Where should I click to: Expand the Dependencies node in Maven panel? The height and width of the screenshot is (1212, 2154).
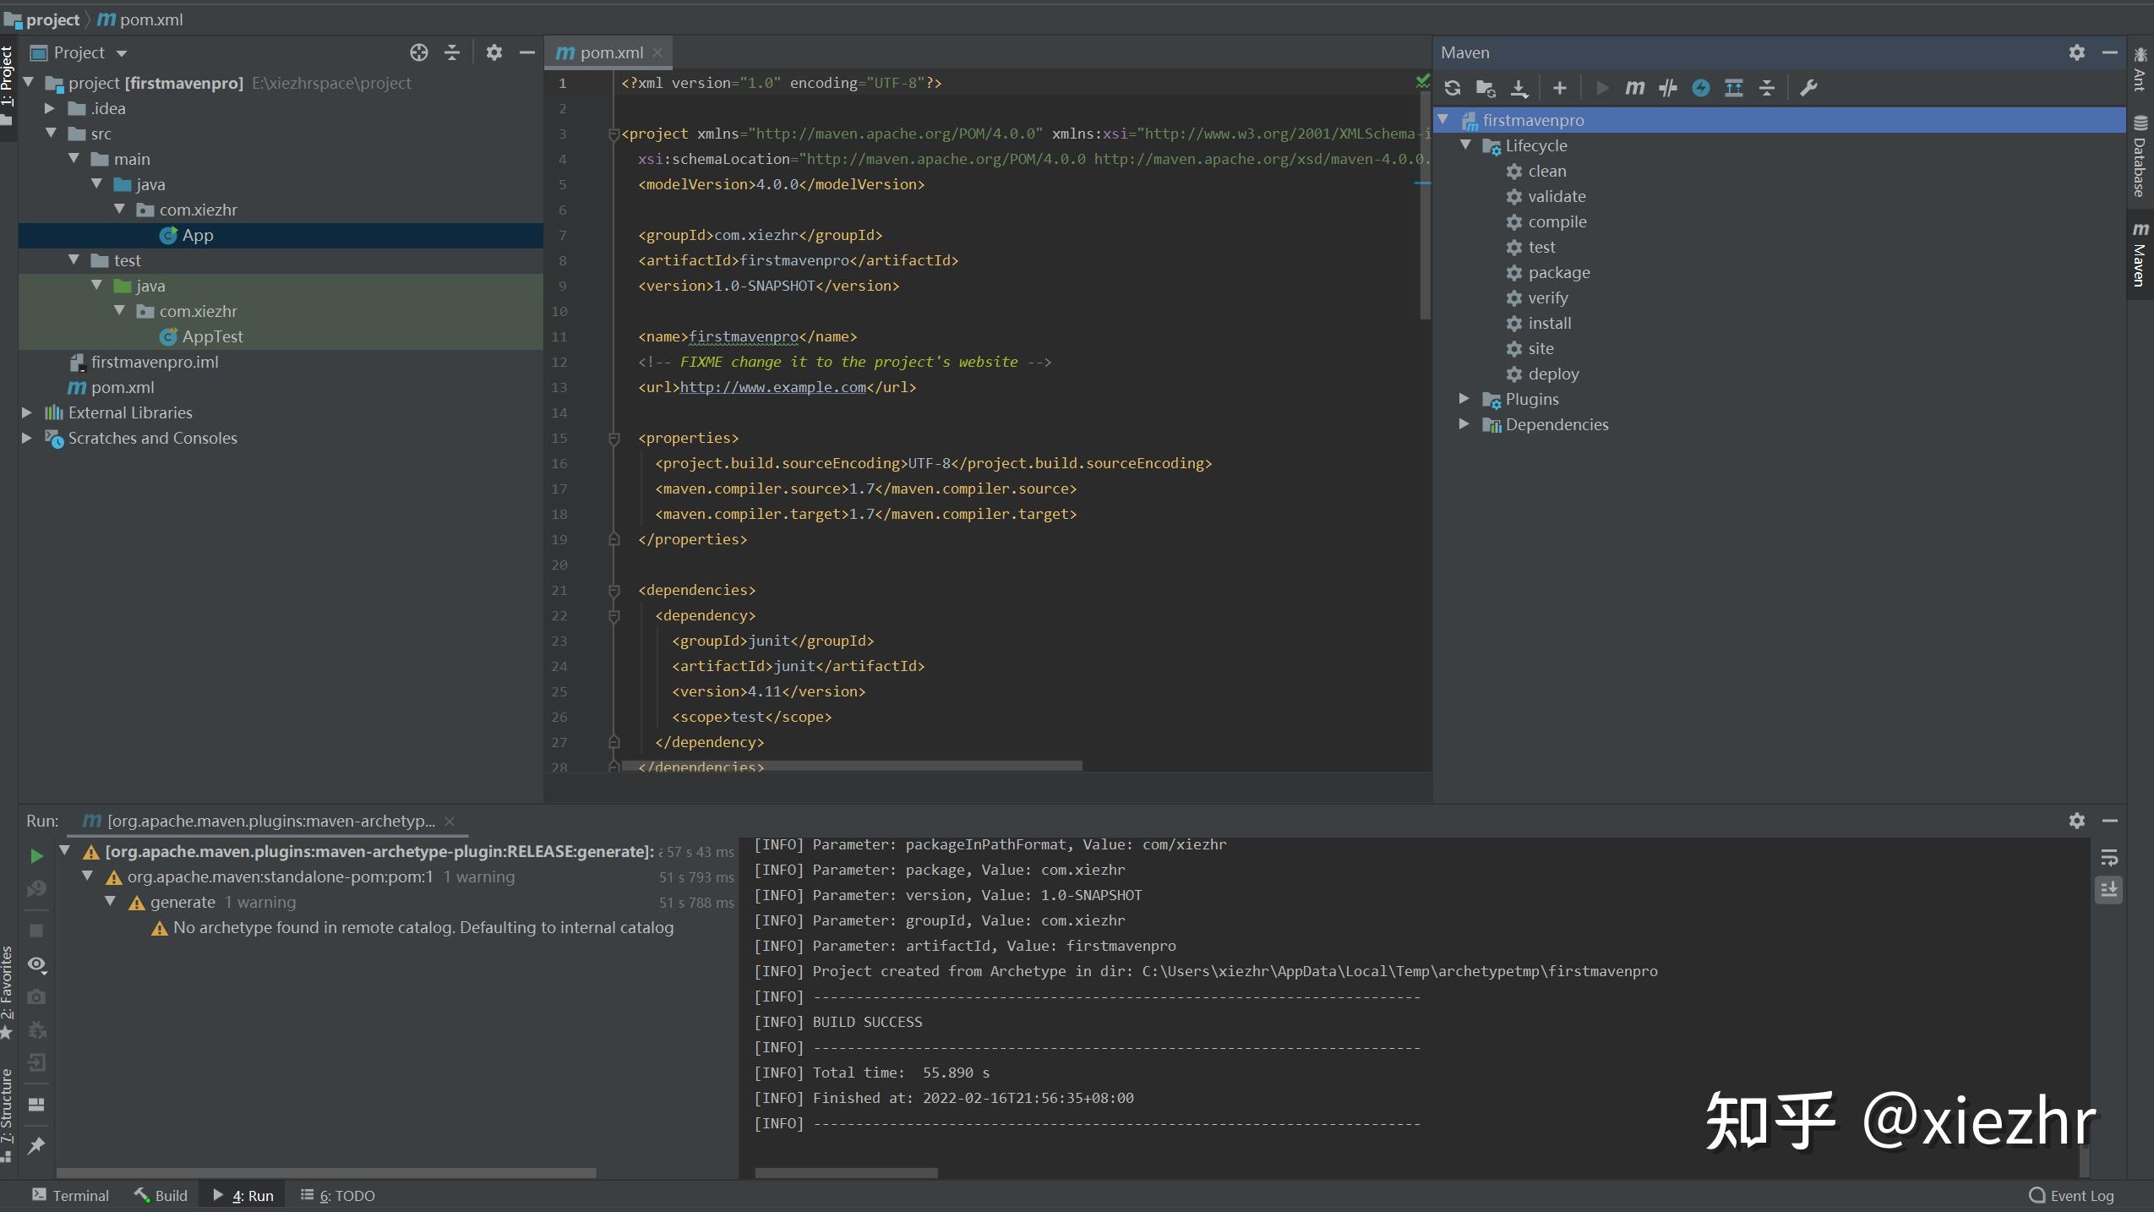1463,425
